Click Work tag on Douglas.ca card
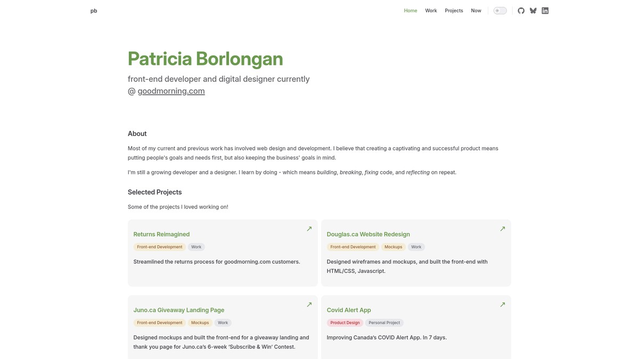The width and height of the screenshot is (639, 359). tap(416, 247)
